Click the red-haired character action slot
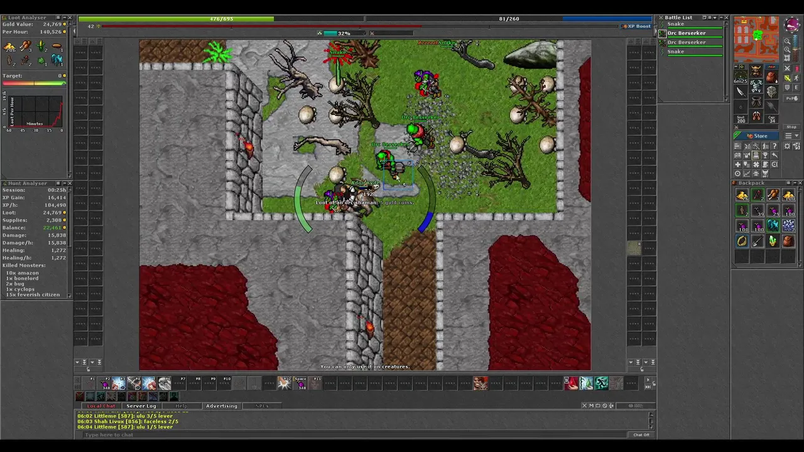 (481, 382)
